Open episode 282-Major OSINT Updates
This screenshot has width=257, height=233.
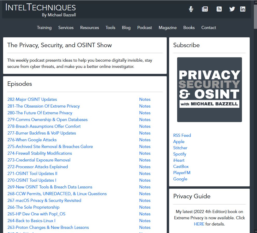point(32,100)
